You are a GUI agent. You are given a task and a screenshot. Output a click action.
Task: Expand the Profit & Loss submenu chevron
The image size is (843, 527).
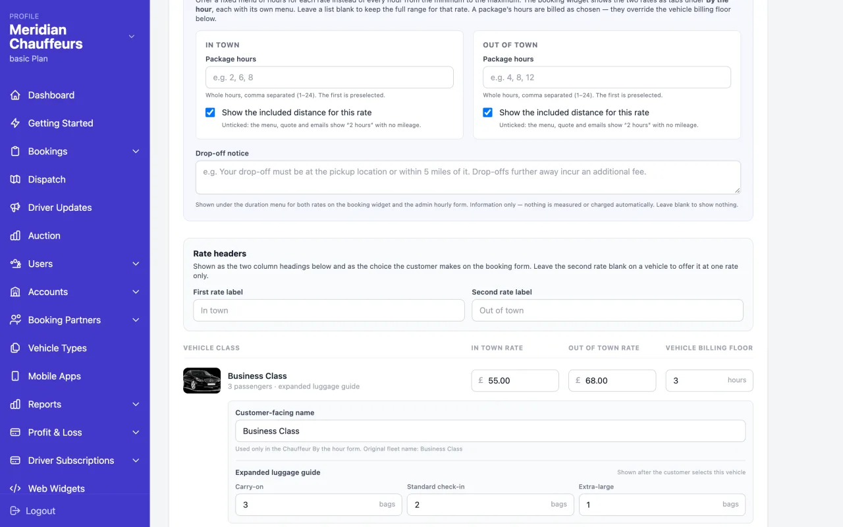point(136,432)
